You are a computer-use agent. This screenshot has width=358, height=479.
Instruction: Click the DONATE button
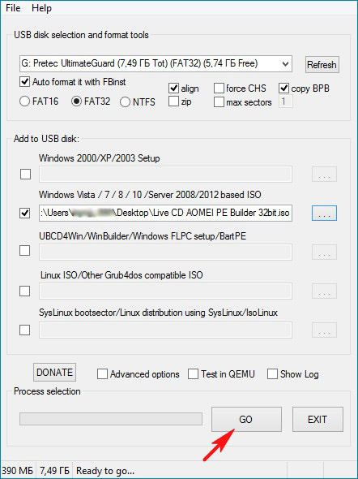(54, 372)
